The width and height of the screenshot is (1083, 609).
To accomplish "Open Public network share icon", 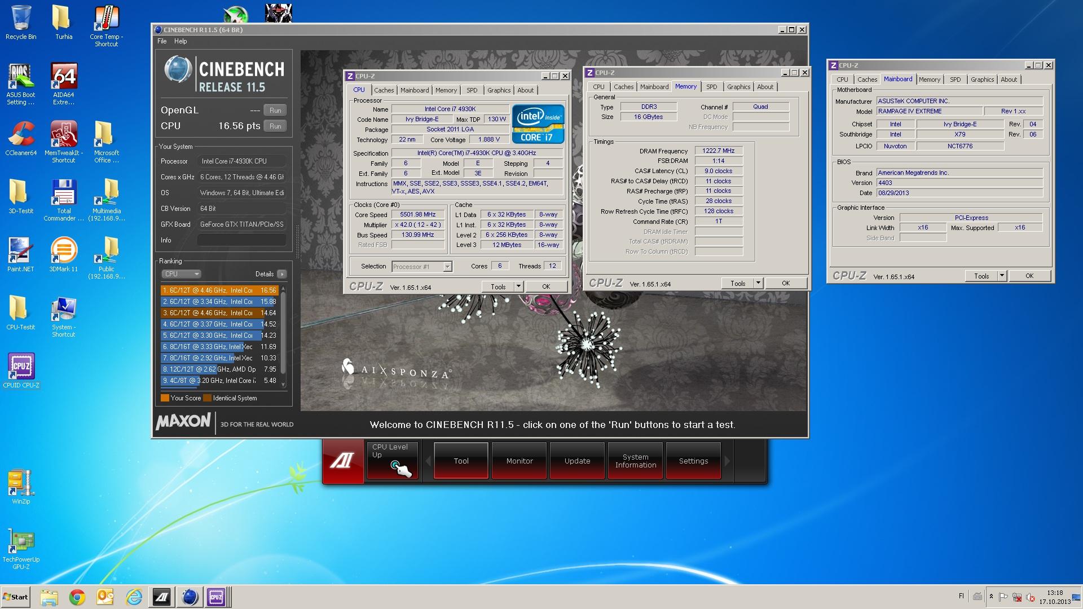I will [106, 258].
